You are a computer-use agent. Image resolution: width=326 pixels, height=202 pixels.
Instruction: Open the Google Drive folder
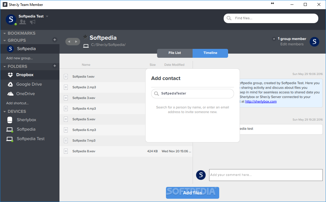click(30, 84)
